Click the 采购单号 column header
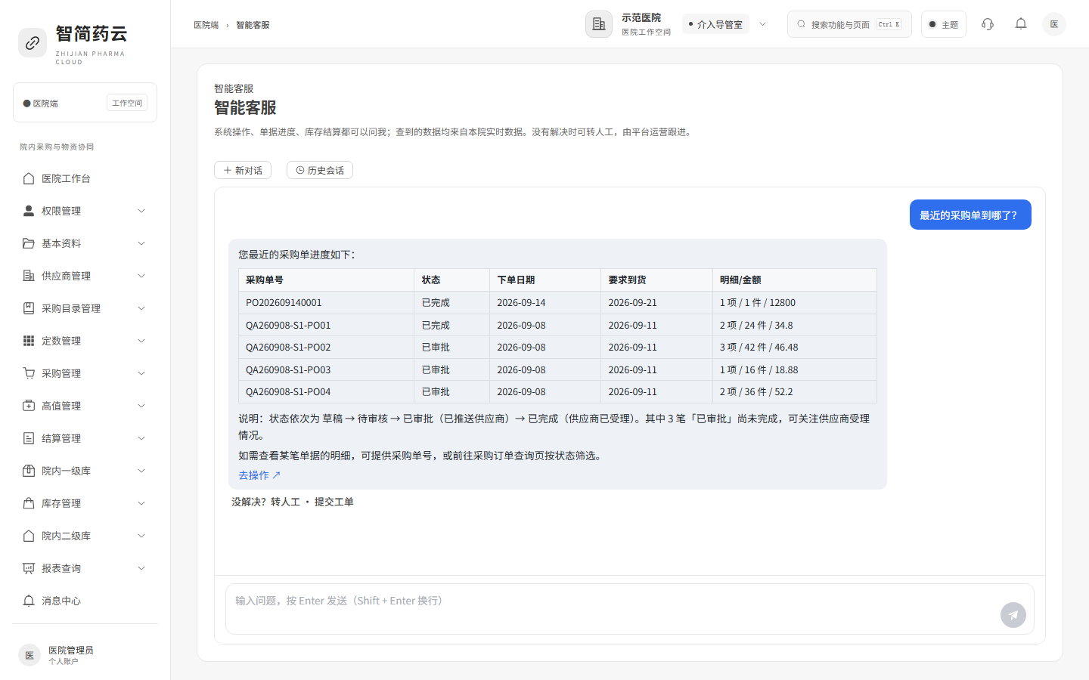The width and height of the screenshot is (1089, 680). (326, 280)
